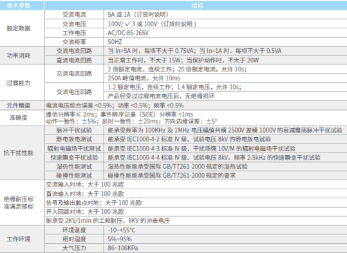Select the 抗干扰性能 category cell
347x253 pixels.
[x=22, y=153]
